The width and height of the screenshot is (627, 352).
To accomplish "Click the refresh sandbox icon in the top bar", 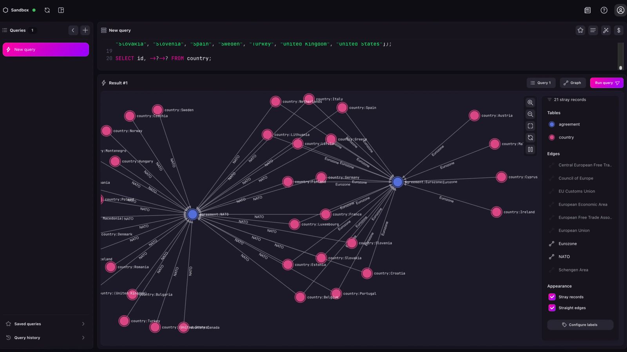I will click(x=47, y=10).
